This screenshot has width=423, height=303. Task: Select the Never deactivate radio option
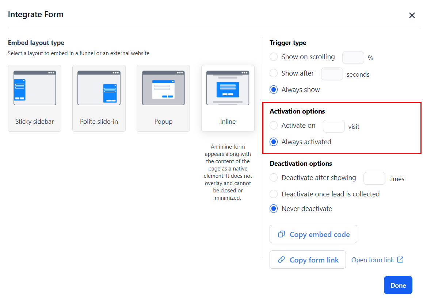[274, 209]
